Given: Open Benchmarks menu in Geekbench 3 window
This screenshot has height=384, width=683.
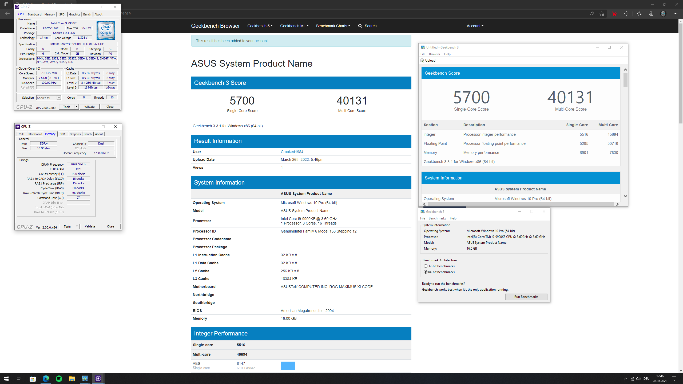Looking at the screenshot, I should (437, 218).
